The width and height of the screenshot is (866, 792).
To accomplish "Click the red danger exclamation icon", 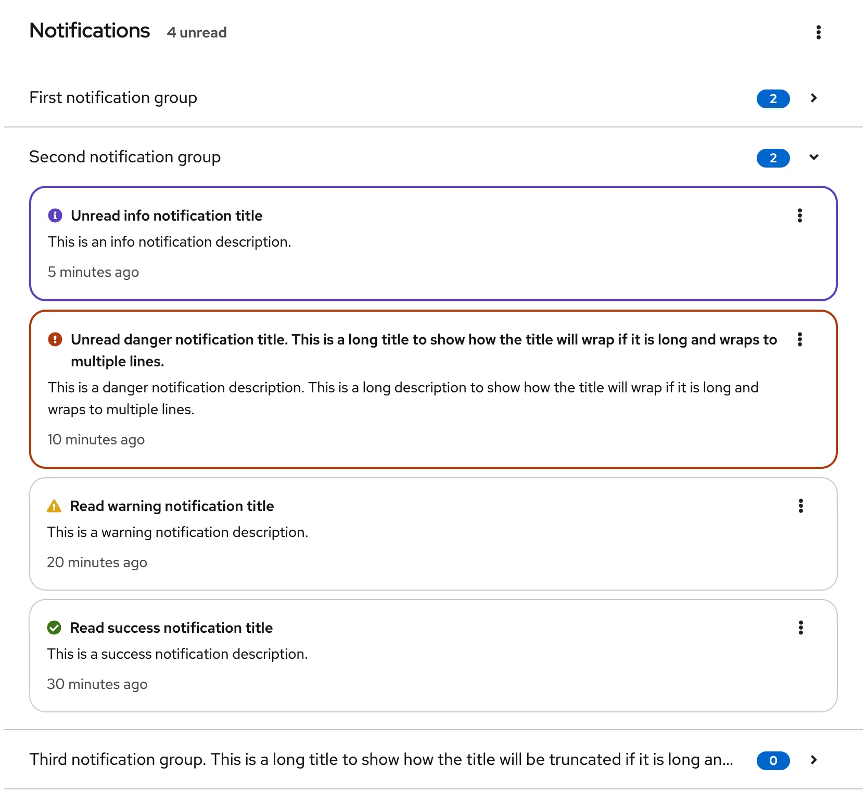I will [55, 339].
